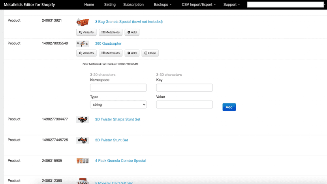Viewport: 327px width, 184px height.
Task: Open 4 Pack Granola Combo Special link
Action: pos(120,161)
